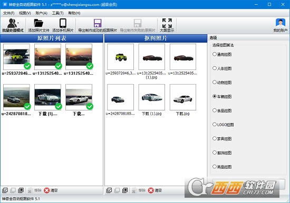Screen dimensions: 290x203
Task: Click the 批量处理模式 batch mode icon
Action: (12, 23)
